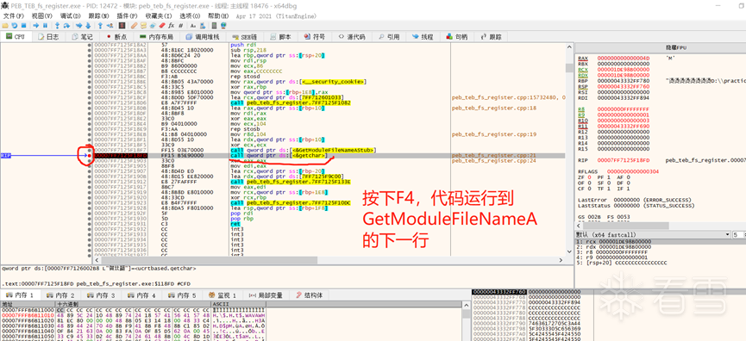746x341 pixels.
Task: Click the Scylla plugin toolbar icon
Action: [122, 25]
